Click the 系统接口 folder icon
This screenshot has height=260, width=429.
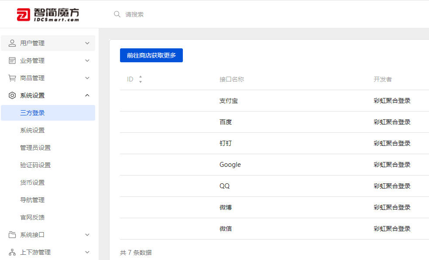pos(12,235)
